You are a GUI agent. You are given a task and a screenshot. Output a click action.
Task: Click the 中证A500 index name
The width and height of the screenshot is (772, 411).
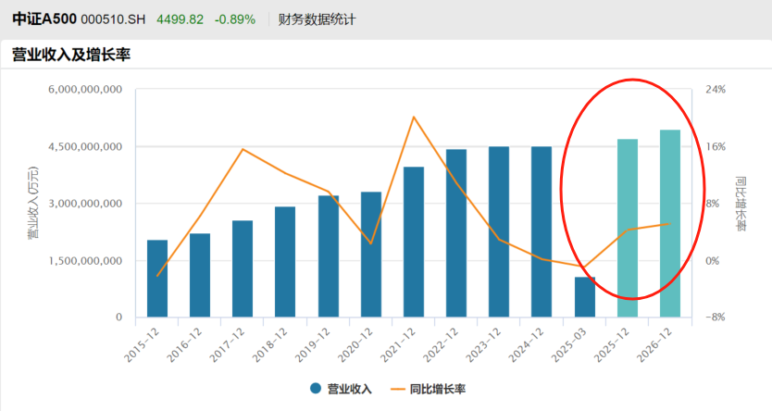click(44, 19)
